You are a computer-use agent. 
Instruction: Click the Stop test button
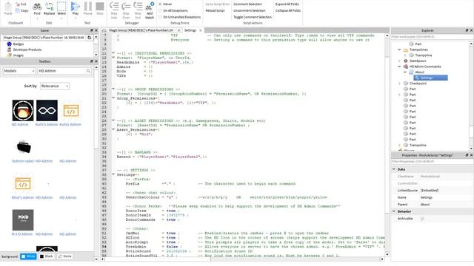pyautogui.click(x=100, y=8)
